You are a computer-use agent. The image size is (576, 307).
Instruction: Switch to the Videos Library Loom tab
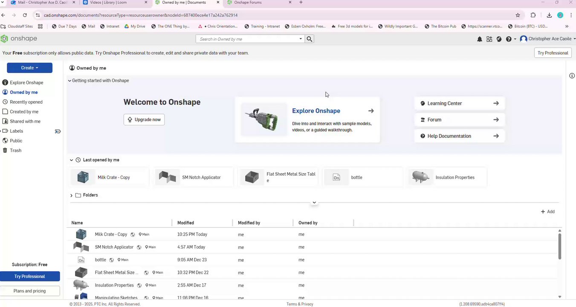(116, 3)
